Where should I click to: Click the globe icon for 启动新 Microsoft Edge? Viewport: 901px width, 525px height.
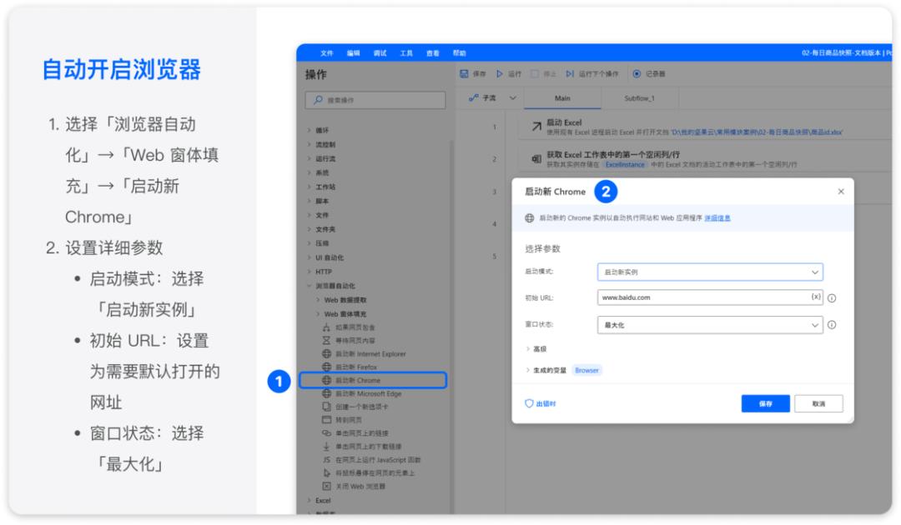coord(326,393)
